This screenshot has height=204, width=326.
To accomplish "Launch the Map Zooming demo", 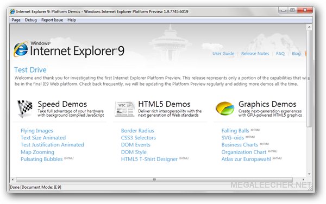I will (37, 152).
